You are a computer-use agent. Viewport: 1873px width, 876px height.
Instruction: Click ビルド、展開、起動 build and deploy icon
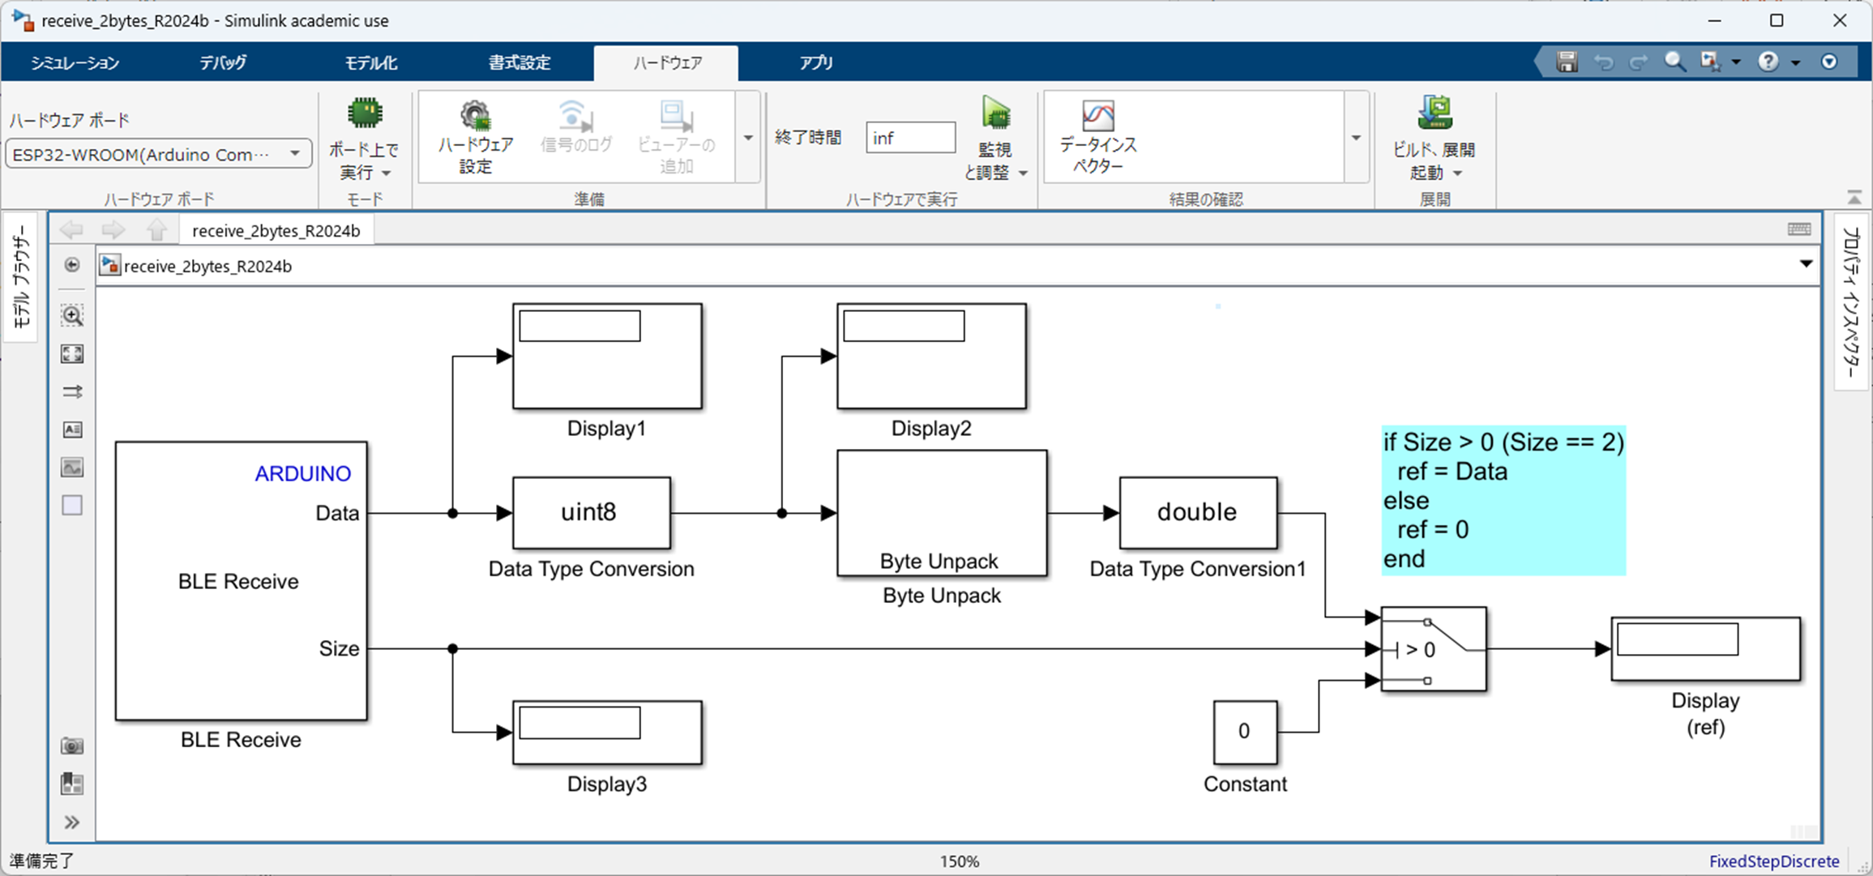tap(1434, 113)
